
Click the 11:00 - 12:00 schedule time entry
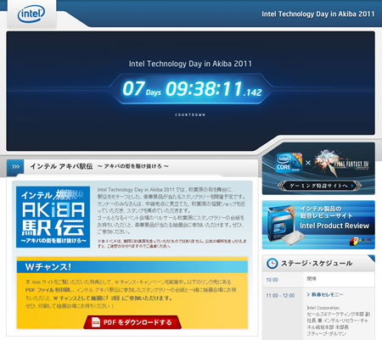(280, 296)
